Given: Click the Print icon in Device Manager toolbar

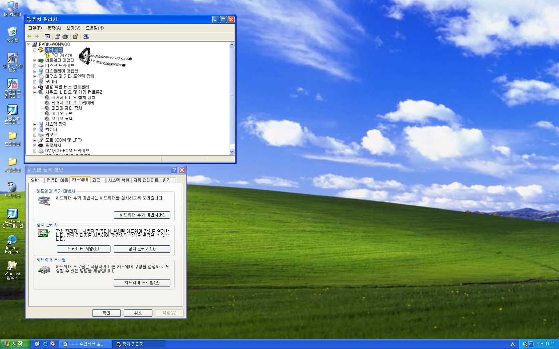Looking at the screenshot, I should (65, 36).
